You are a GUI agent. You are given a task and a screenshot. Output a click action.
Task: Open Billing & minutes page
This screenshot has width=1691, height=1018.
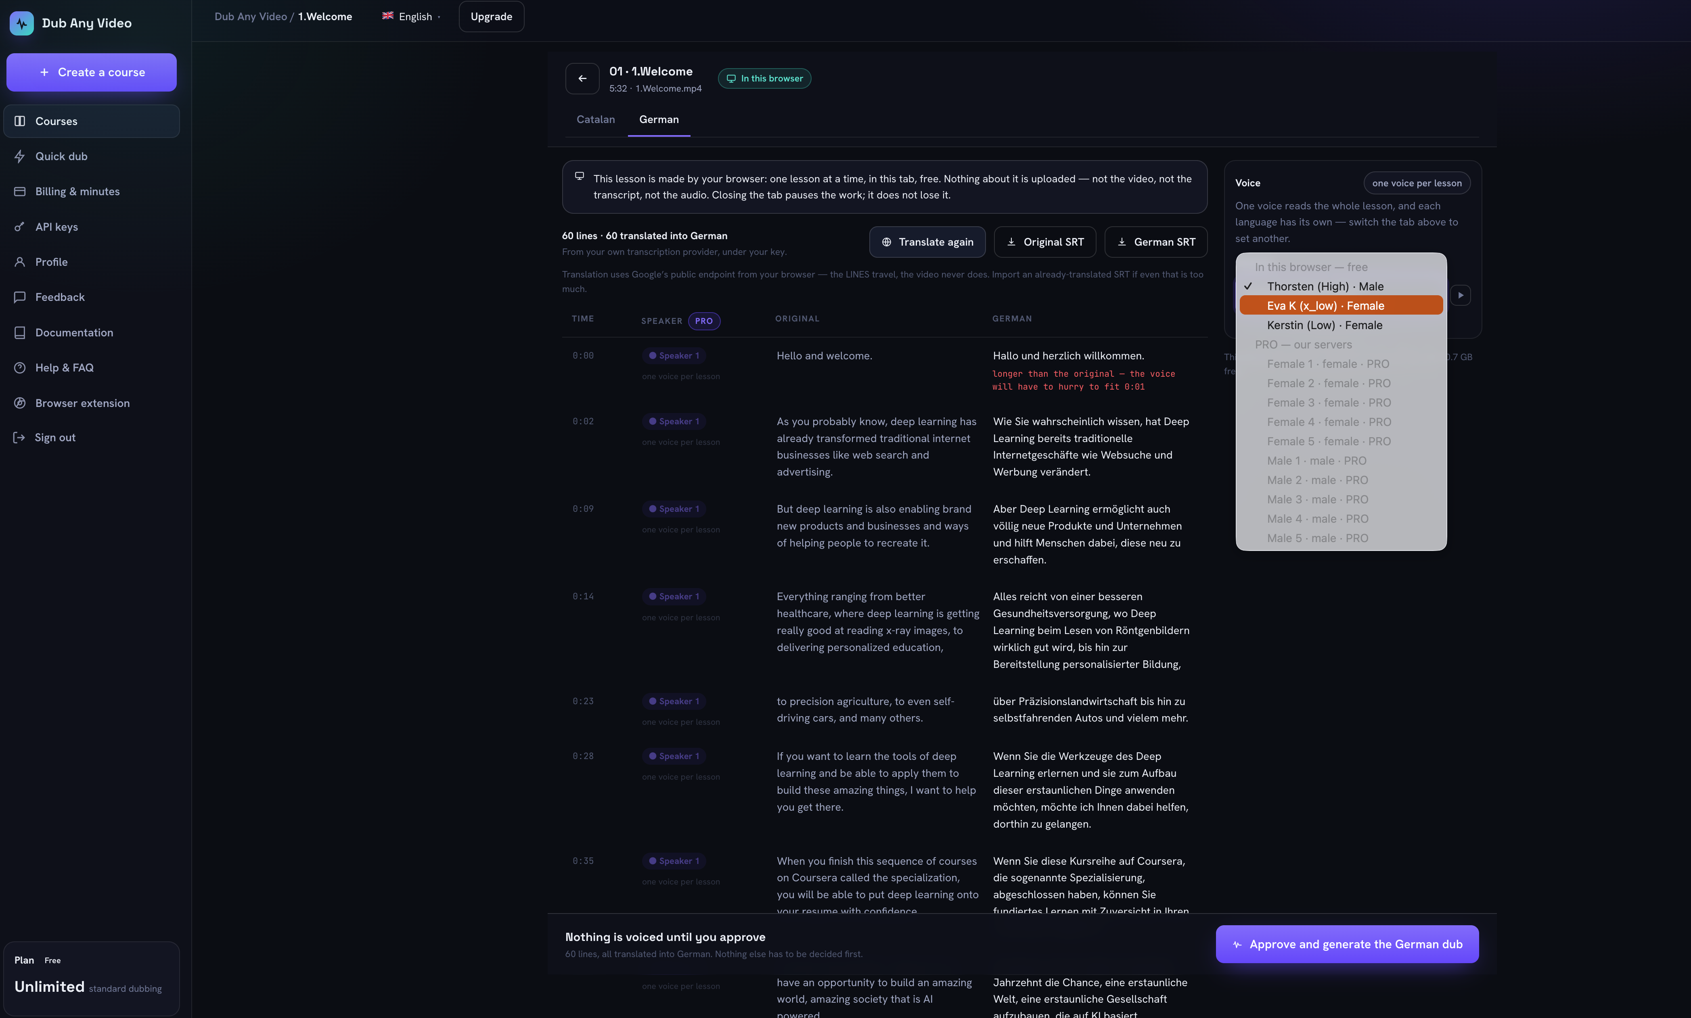pos(91,192)
